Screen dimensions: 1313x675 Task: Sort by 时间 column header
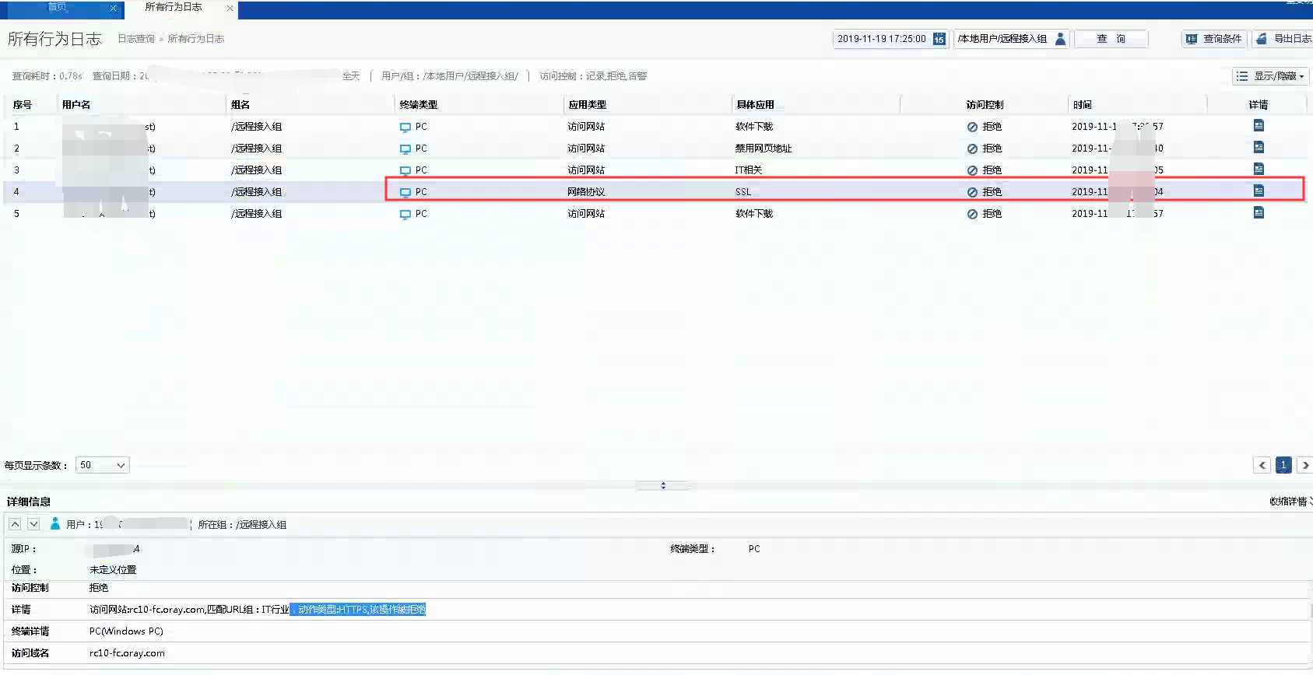click(x=1083, y=105)
